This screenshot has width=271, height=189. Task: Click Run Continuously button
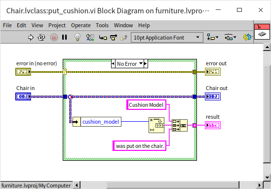41,38
